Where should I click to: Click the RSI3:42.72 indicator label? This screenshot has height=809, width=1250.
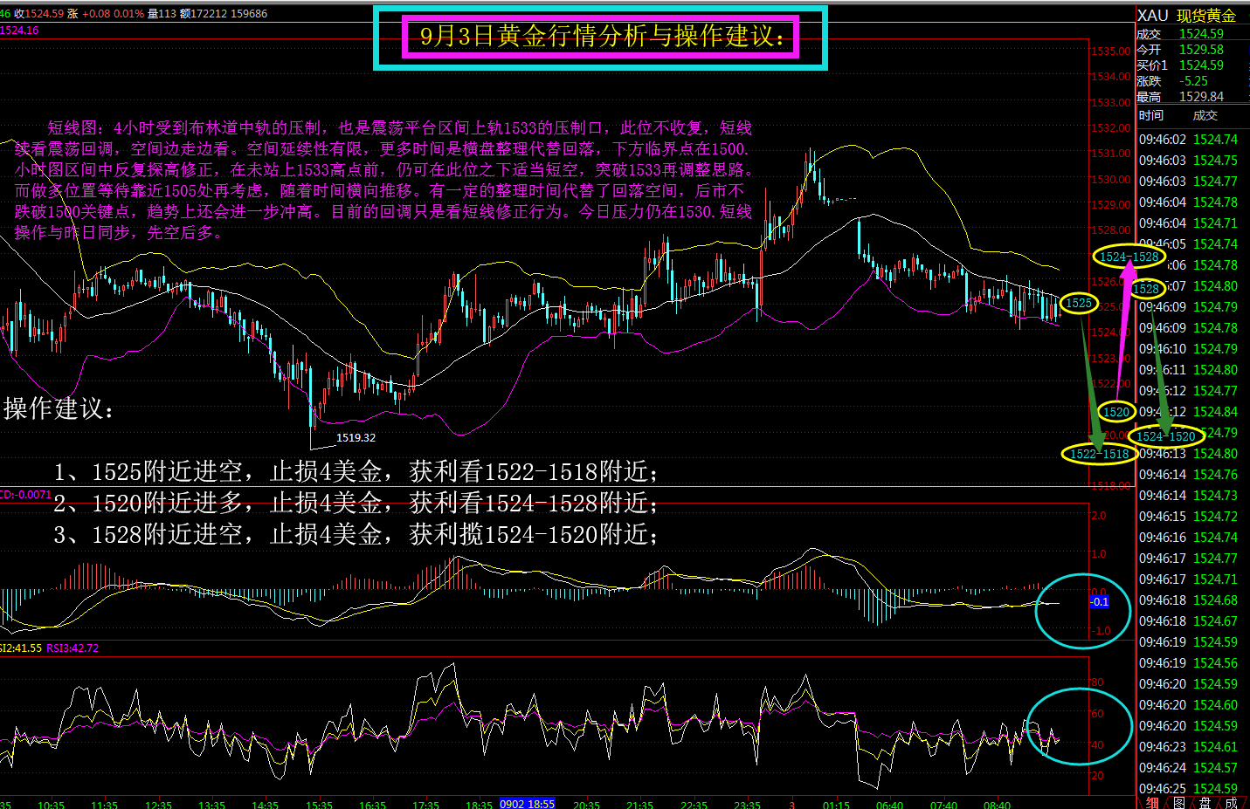pyautogui.click(x=73, y=648)
